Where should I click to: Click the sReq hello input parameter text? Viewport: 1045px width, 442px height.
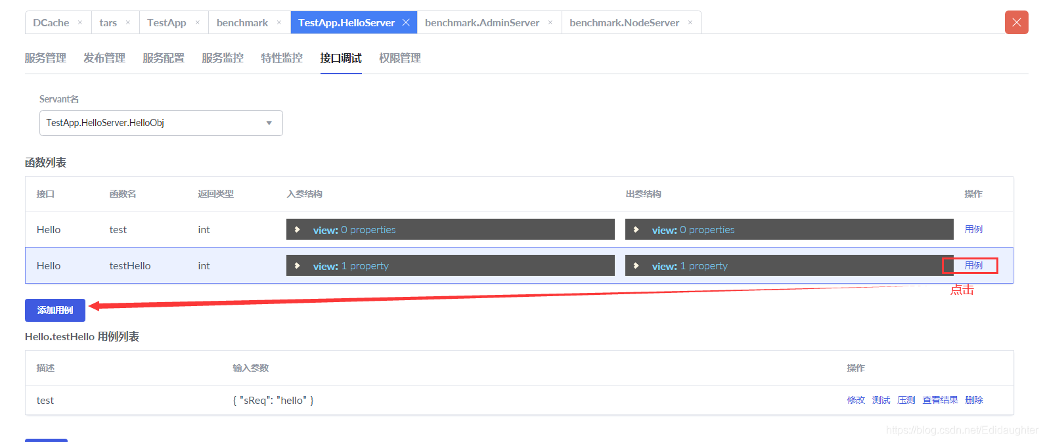coord(273,400)
